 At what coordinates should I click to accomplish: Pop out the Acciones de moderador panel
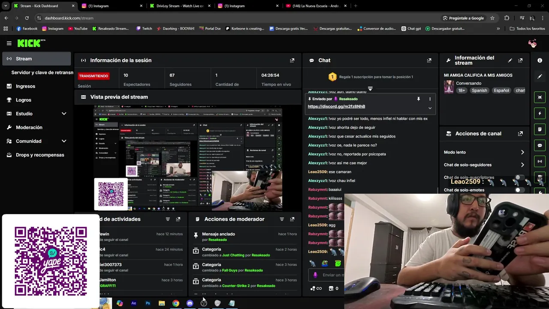tap(292, 219)
